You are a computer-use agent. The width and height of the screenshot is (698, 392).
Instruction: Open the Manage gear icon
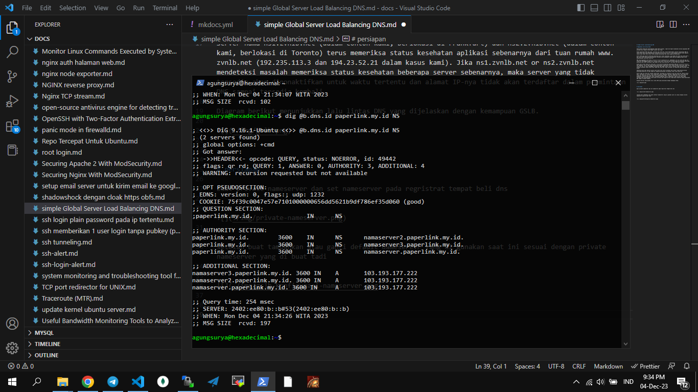pos(12,348)
